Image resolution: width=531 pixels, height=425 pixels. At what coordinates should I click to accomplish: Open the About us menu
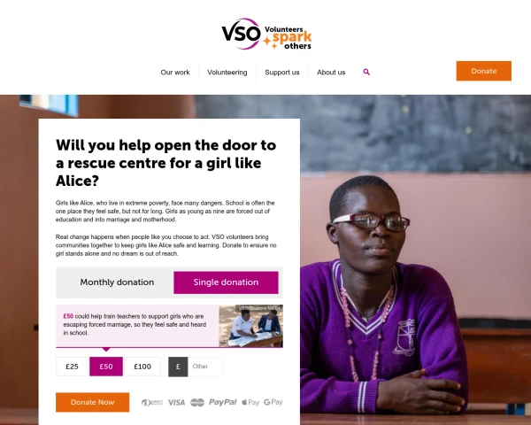pyautogui.click(x=331, y=73)
